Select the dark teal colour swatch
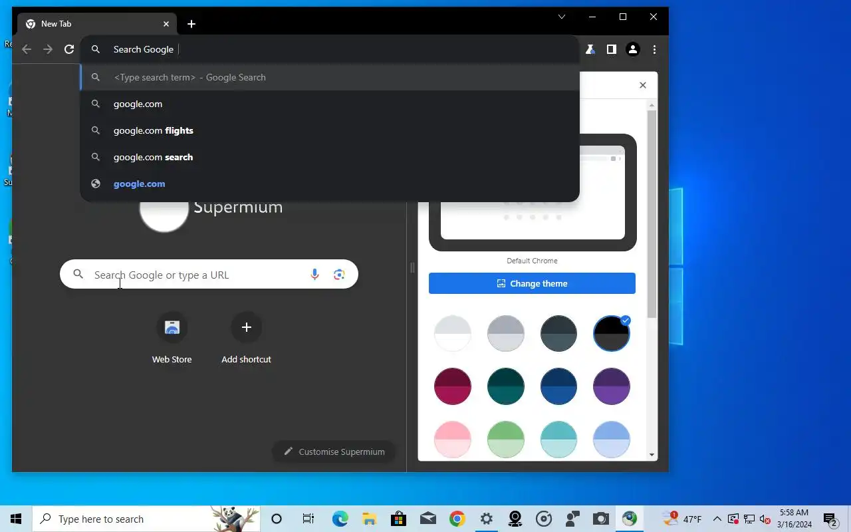851x532 pixels. 506,386
